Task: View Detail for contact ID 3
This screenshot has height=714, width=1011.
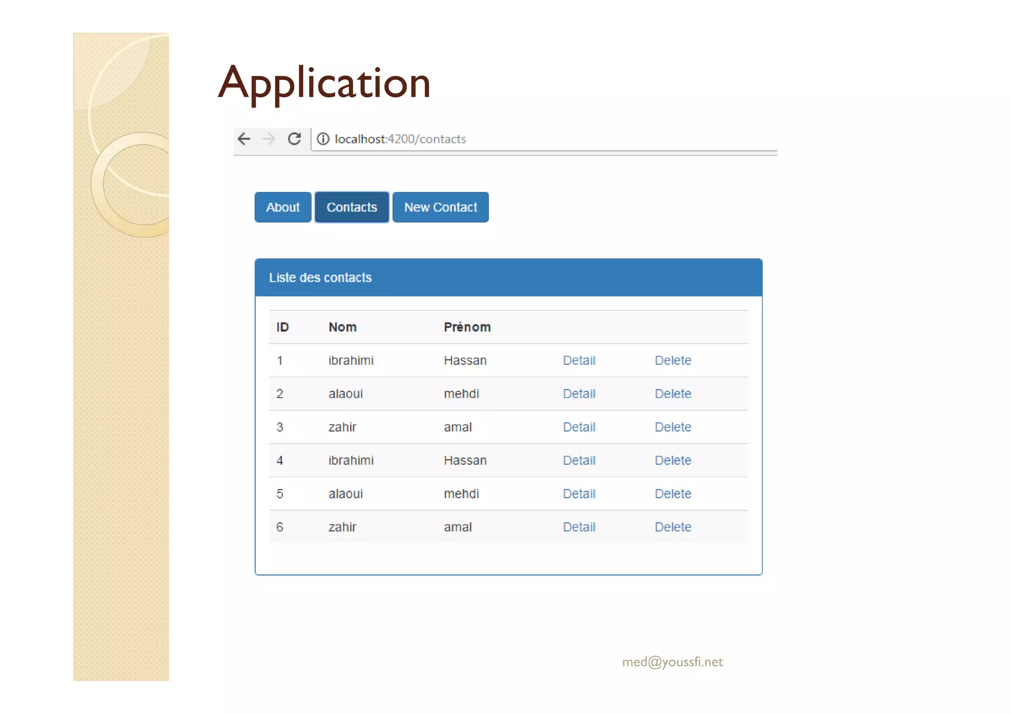Action: point(579,427)
